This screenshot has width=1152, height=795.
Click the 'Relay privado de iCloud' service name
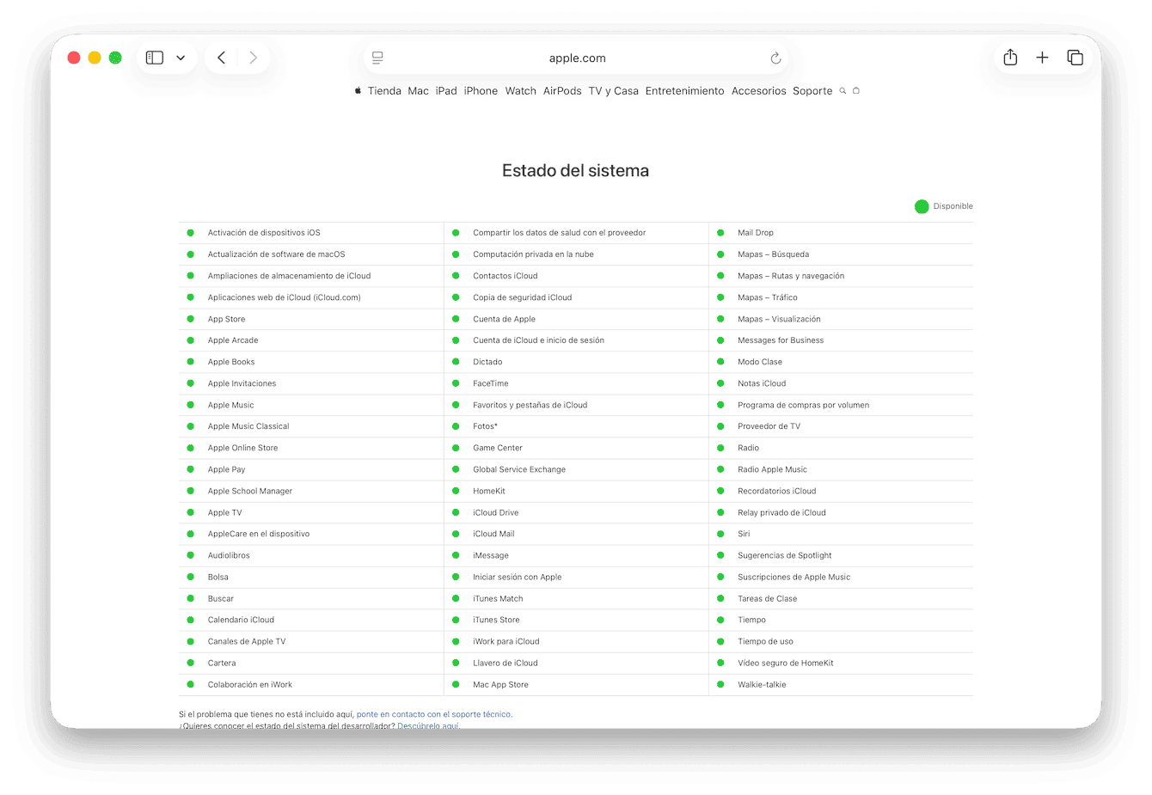(781, 512)
